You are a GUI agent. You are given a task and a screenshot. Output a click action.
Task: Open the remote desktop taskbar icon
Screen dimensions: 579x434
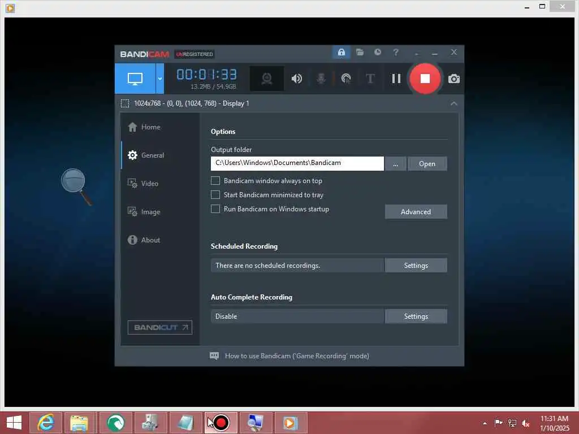coord(255,423)
